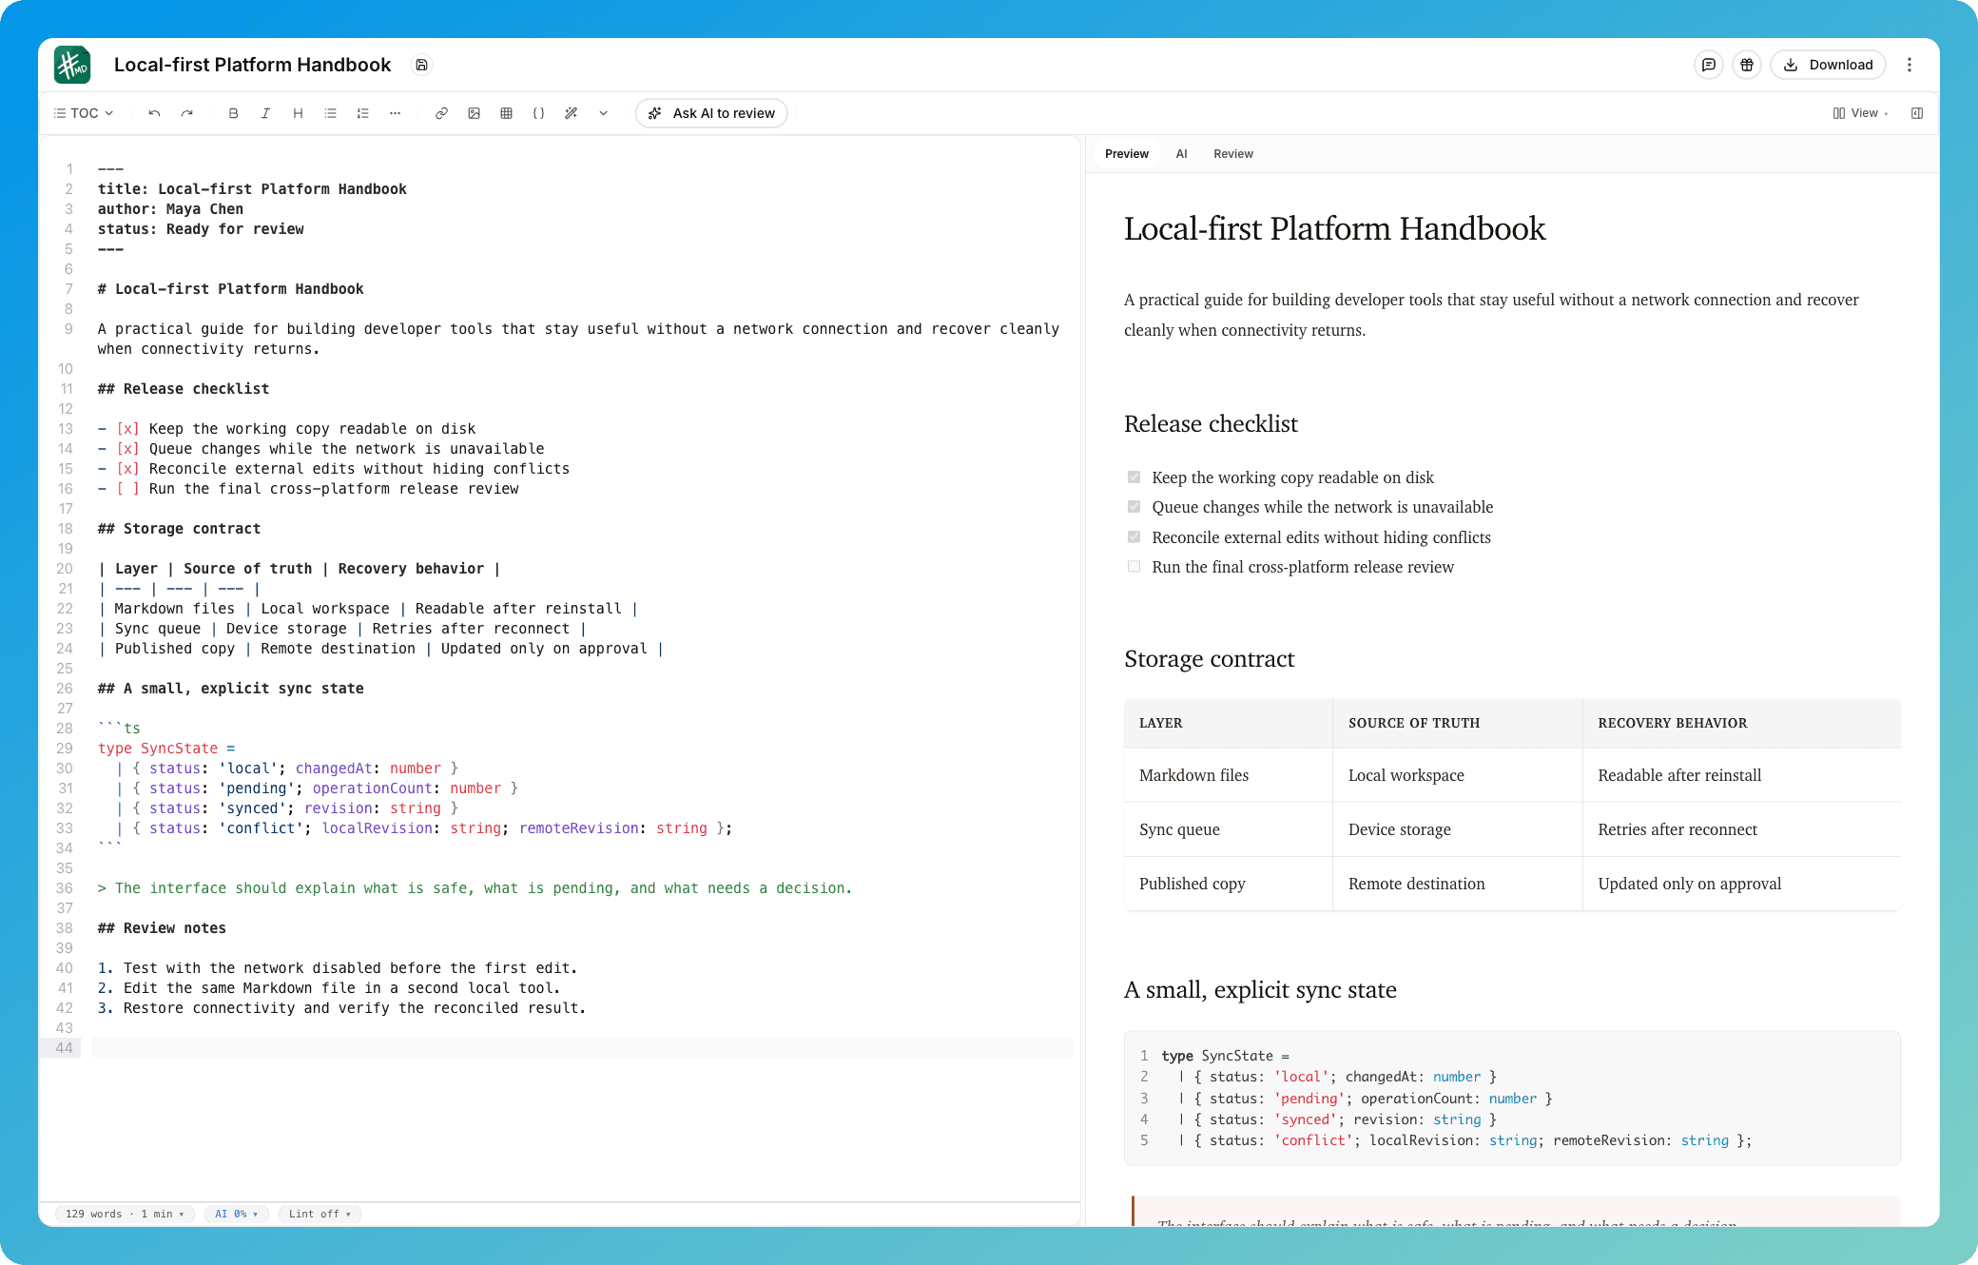Insert a hyperlink

(441, 113)
